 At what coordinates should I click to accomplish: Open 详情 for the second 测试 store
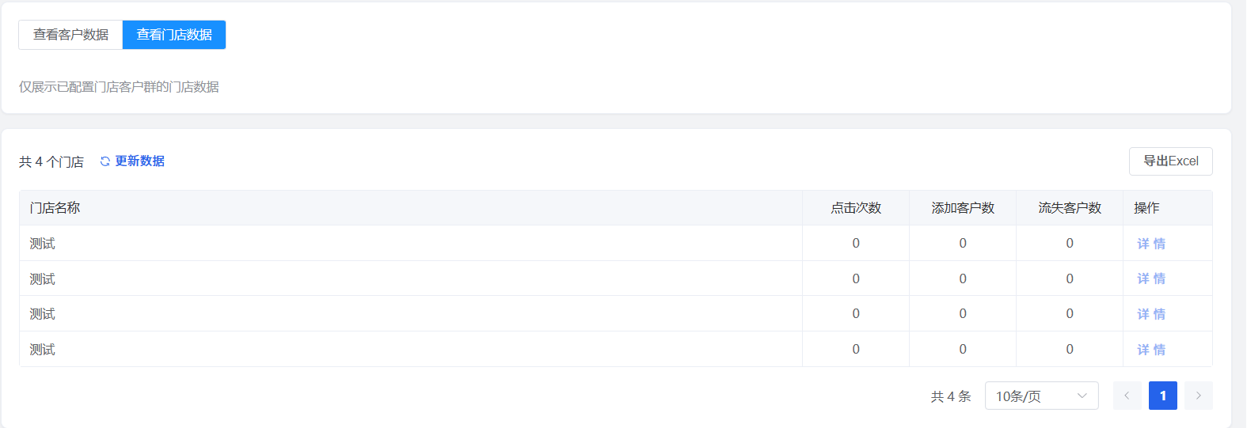click(1151, 278)
